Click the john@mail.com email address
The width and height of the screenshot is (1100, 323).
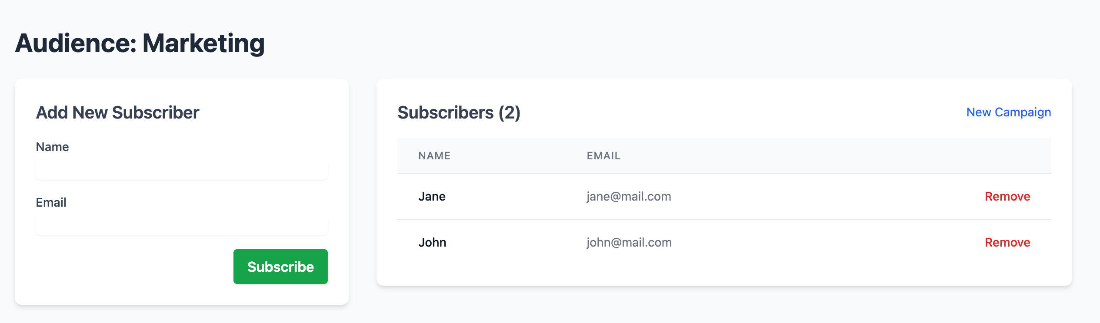click(x=629, y=243)
